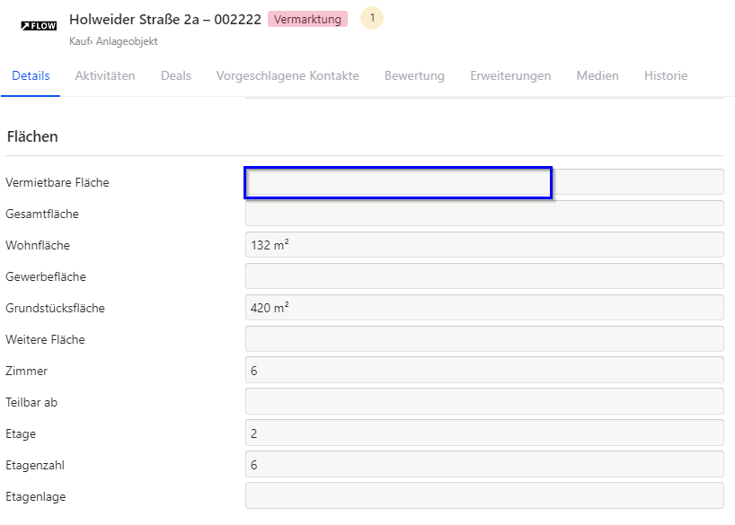Click the Zimmer field
Image resolution: width=735 pixels, height=525 pixels.
click(484, 370)
